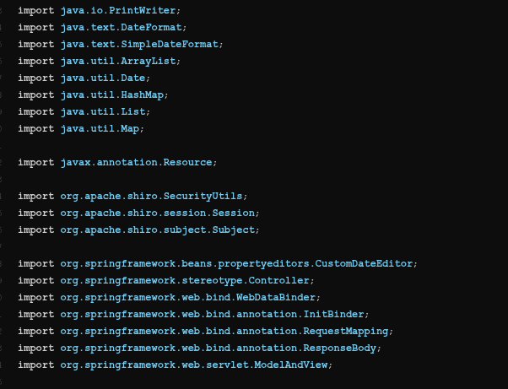Click the java.util.List import
This screenshot has height=389, width=508.
(x=105, y=111)
